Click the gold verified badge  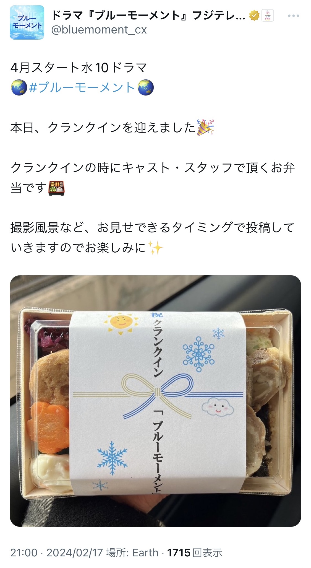click(x=254, y=15)
